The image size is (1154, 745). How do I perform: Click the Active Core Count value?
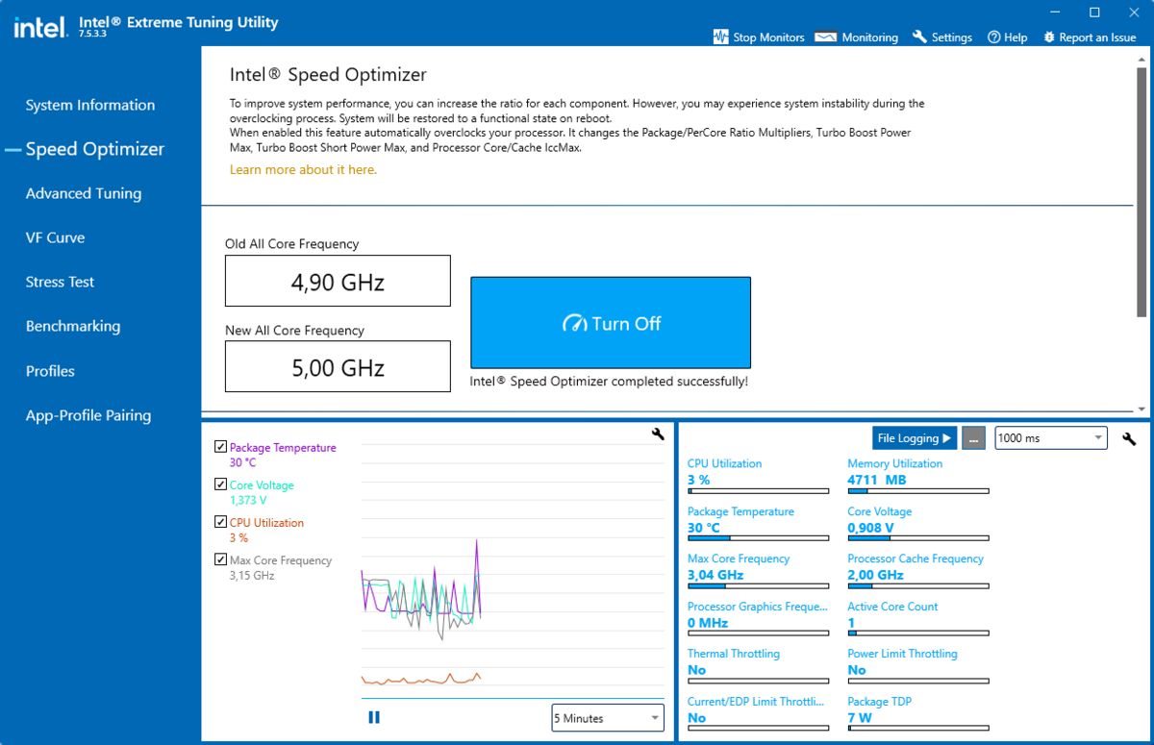[x=851, y=623]
